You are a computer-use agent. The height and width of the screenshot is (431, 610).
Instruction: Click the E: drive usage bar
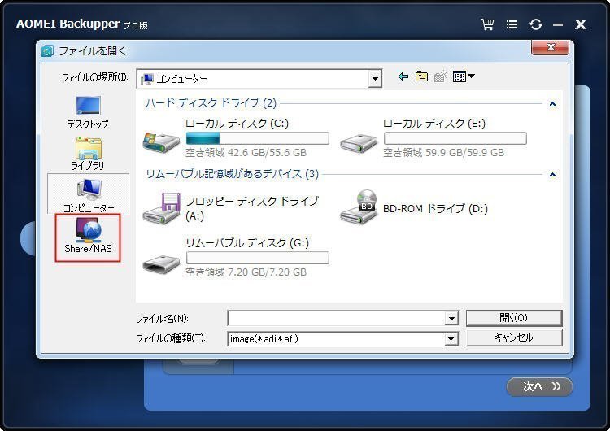[x=455, y=138]
